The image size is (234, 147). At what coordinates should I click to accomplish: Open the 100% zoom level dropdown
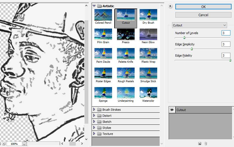coord(25,144)
